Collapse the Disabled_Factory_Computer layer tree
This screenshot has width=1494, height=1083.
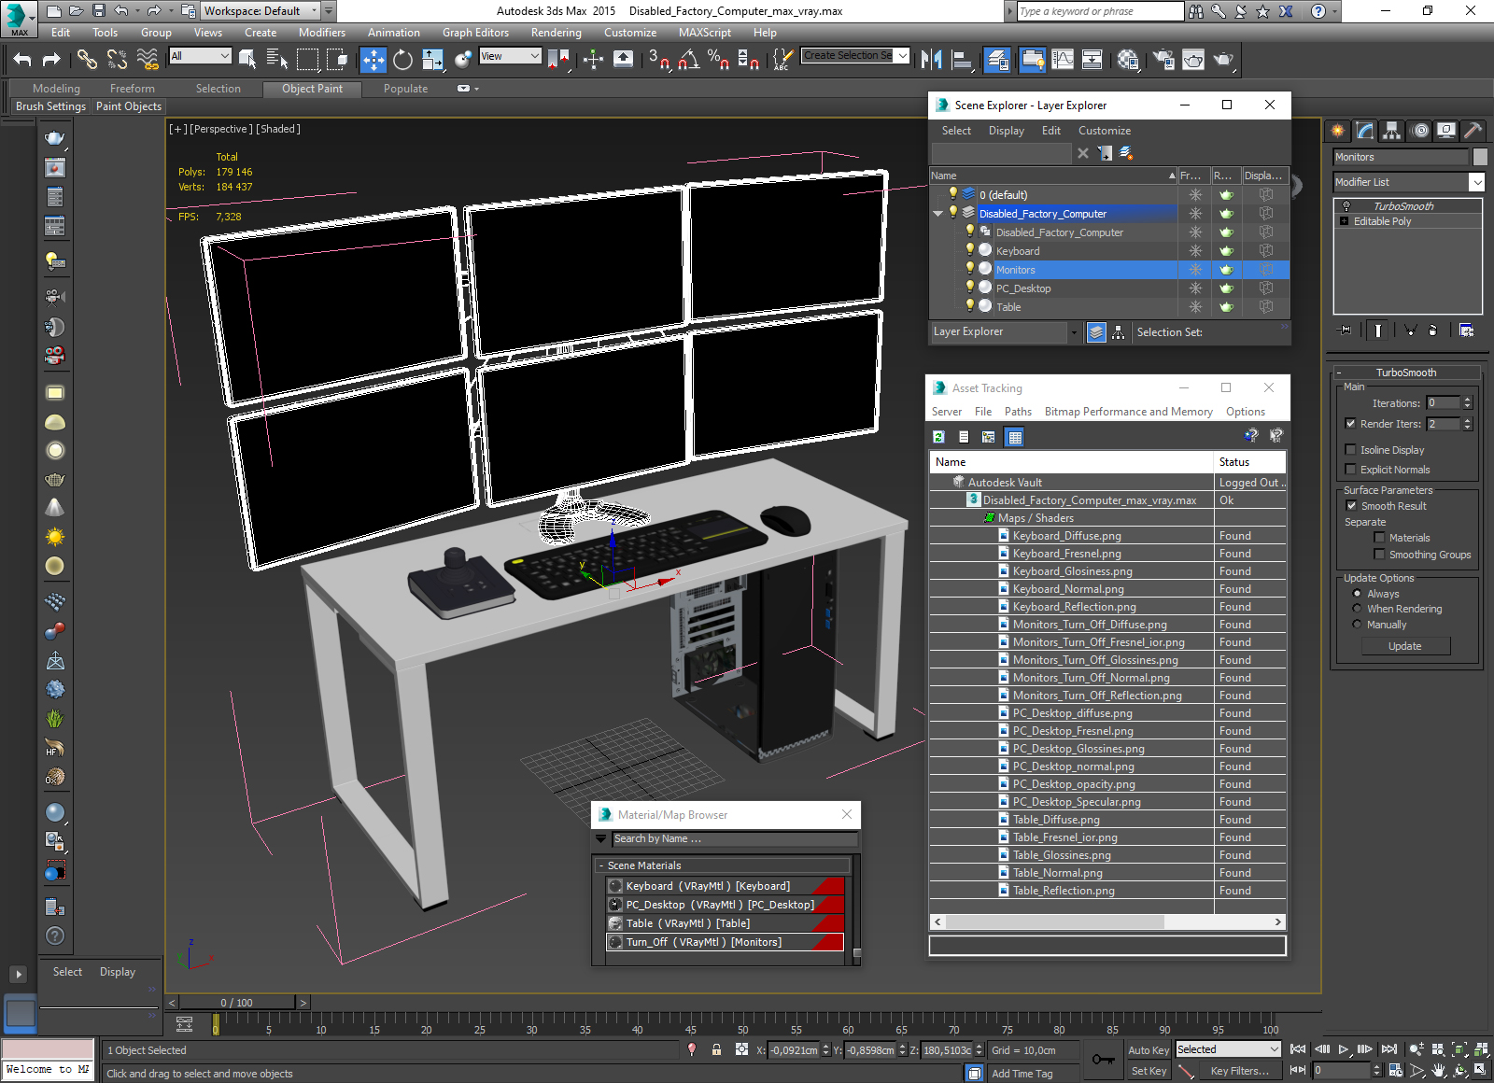pos(937,214)
